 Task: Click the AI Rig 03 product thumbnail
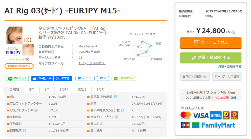[x=20, y=41]
